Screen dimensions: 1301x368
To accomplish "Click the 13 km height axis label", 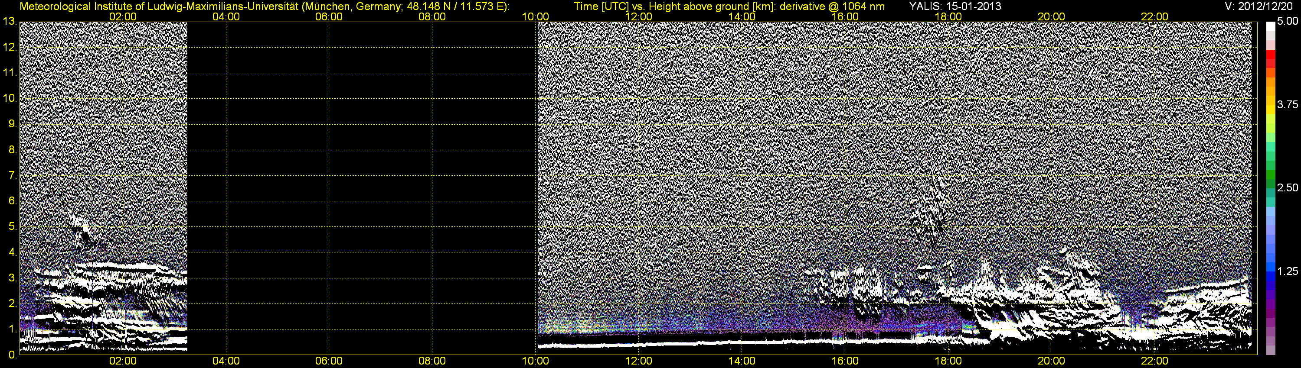I will coord(9,21).
